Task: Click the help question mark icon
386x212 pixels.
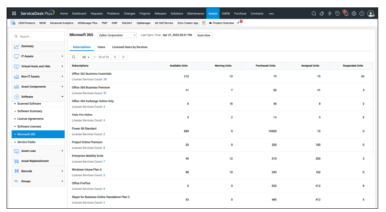Action: (362, 14)
